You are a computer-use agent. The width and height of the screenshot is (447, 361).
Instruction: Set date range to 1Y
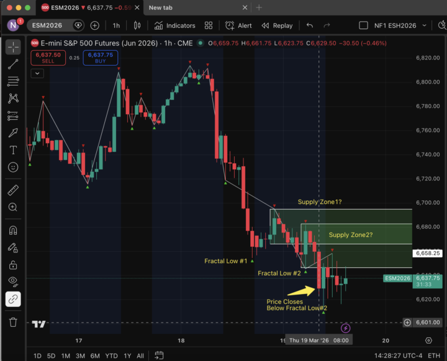127,356
